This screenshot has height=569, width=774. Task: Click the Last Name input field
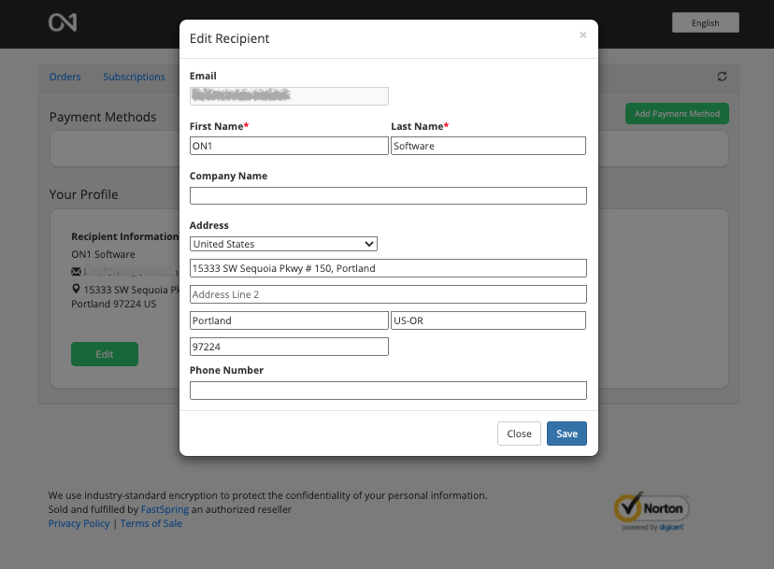tap(488, 146)
